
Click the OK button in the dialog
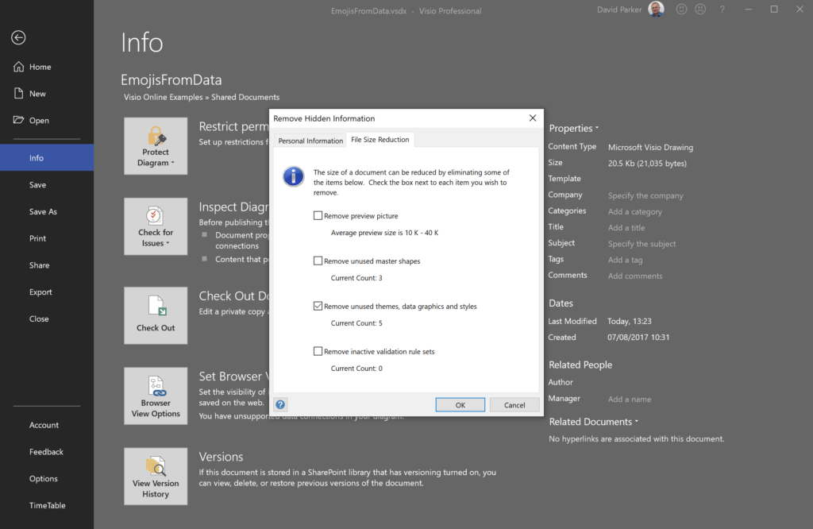[460, 404]
